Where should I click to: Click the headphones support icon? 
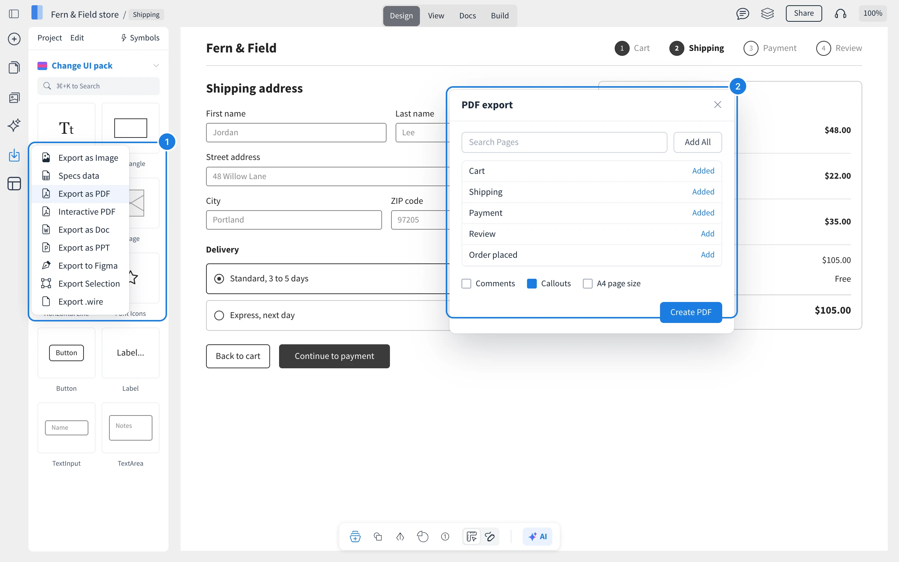[x=840, y=14]
